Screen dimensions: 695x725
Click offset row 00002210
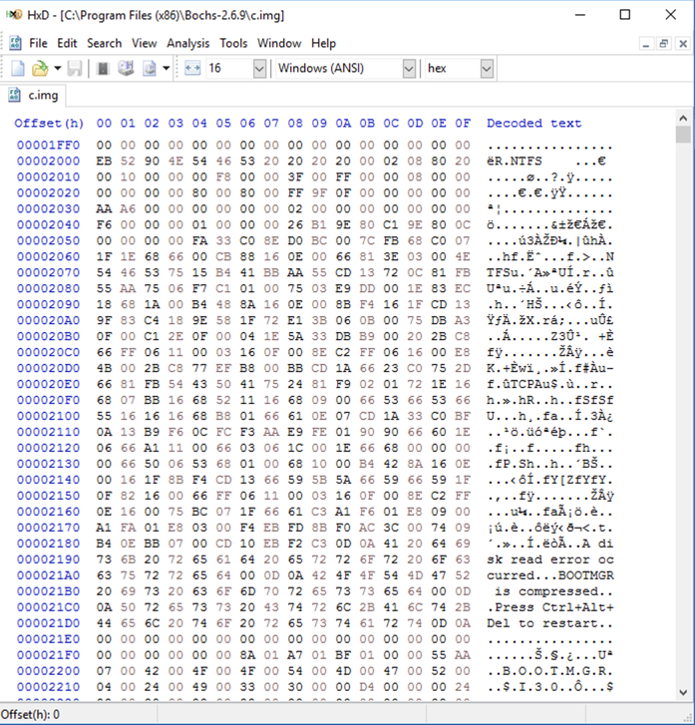tap(48, 687)
